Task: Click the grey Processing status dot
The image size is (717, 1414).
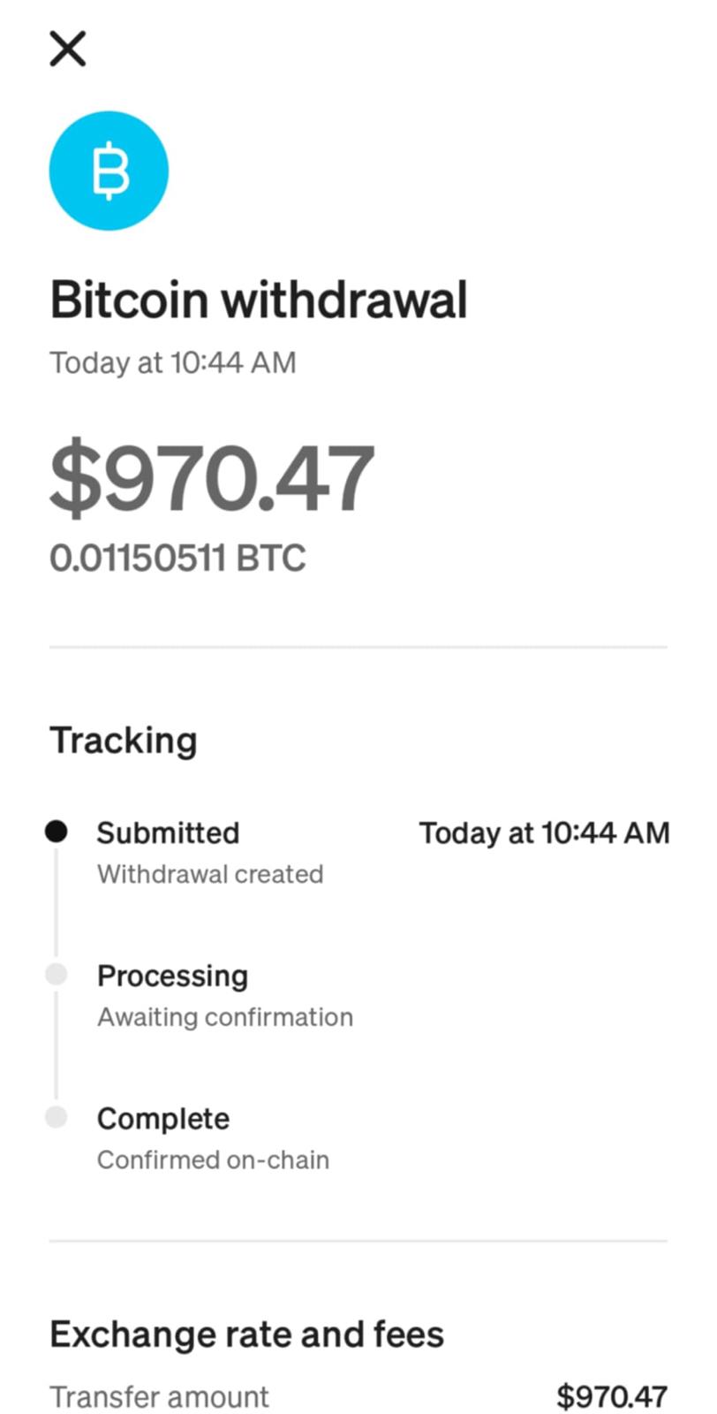Action: pos(57,974)
